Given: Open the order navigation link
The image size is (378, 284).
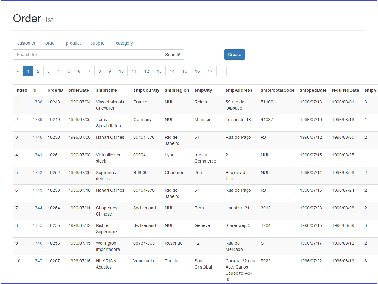Looking at the screenshot, I should 51,43.
